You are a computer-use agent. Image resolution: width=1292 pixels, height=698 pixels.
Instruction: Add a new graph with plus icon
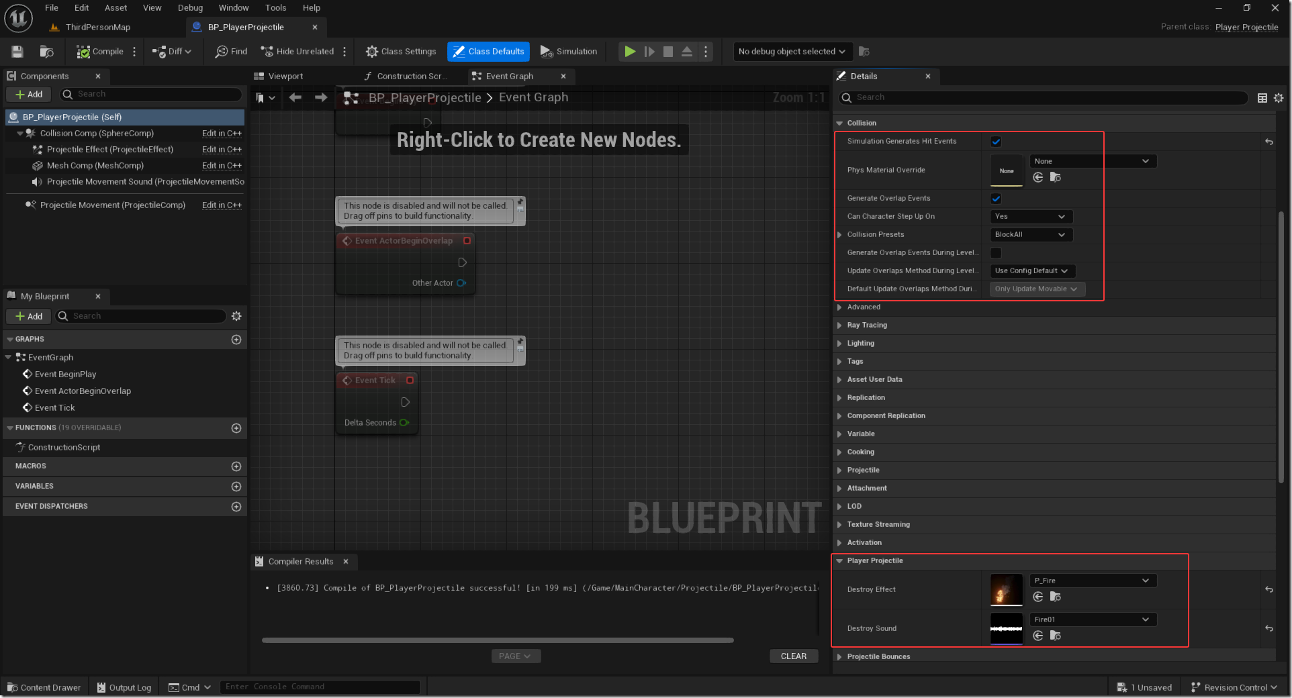(236, 340)
